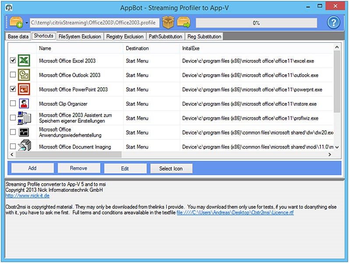Viewport: 349px width, 263px height.
Task: Click Start Menu destination for Clip Organizer
Action: click(x=137, y=104)
